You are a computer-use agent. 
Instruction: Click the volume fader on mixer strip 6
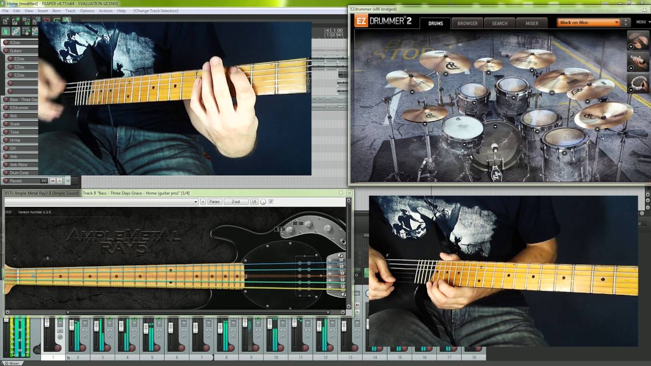(x=170, y=328)
